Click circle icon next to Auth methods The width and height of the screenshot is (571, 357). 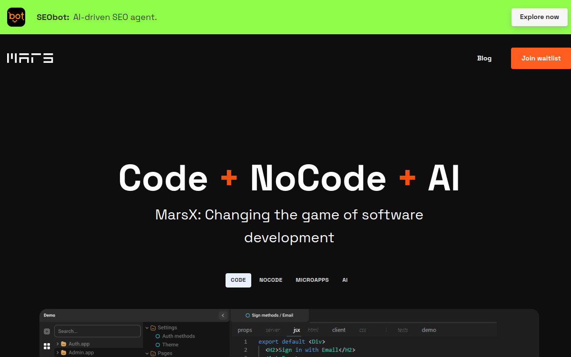click(158, 336)
